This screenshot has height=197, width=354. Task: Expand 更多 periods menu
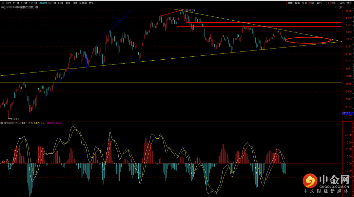point(92,3)
